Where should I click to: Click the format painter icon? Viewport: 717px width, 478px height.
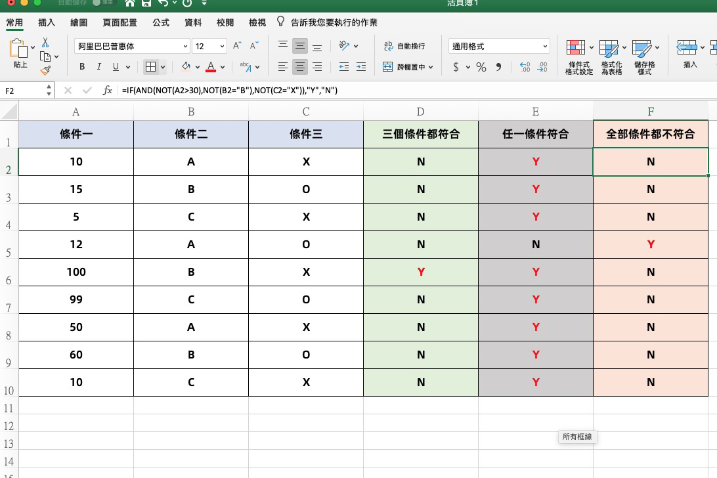47,70
